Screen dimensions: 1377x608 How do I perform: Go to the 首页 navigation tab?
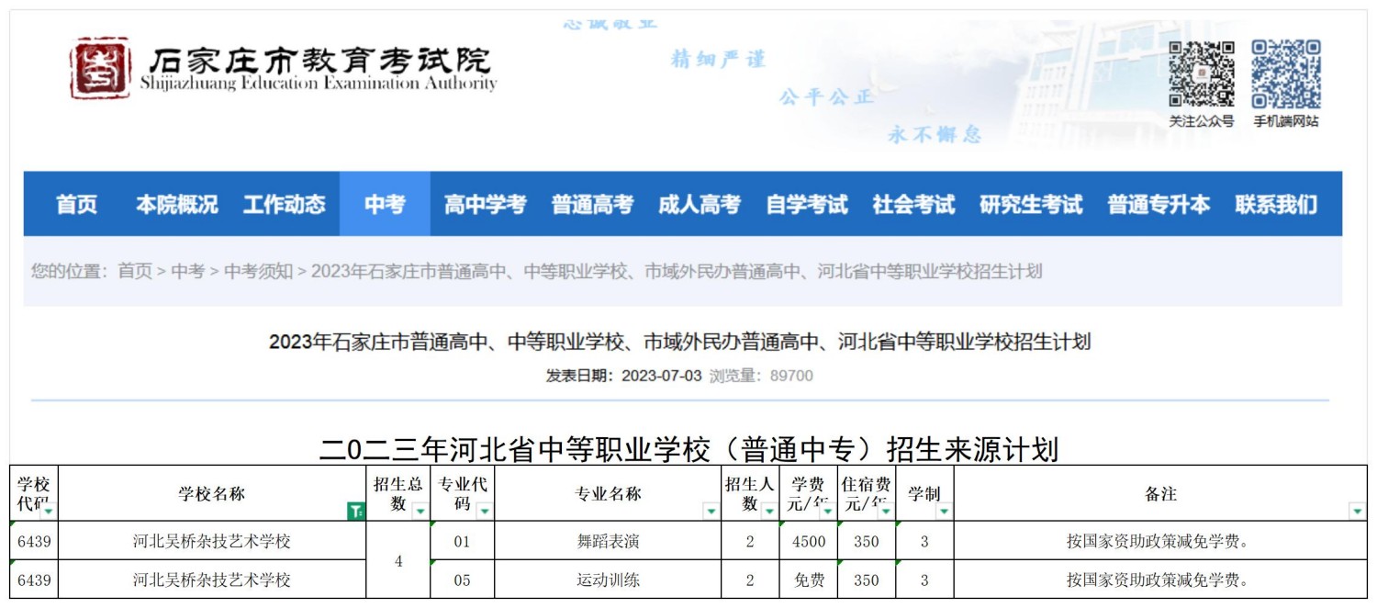tap(76, 204)
